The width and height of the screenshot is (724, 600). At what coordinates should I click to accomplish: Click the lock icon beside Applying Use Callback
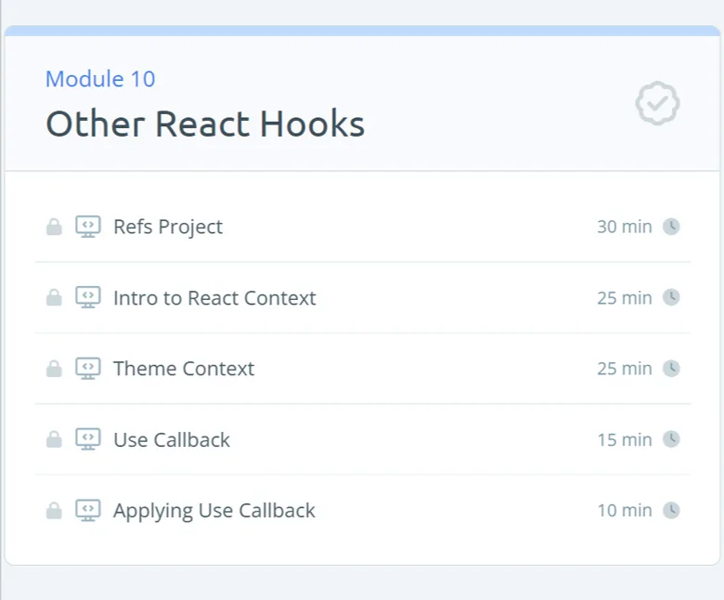pyautogui.click(x=54, y=511)
